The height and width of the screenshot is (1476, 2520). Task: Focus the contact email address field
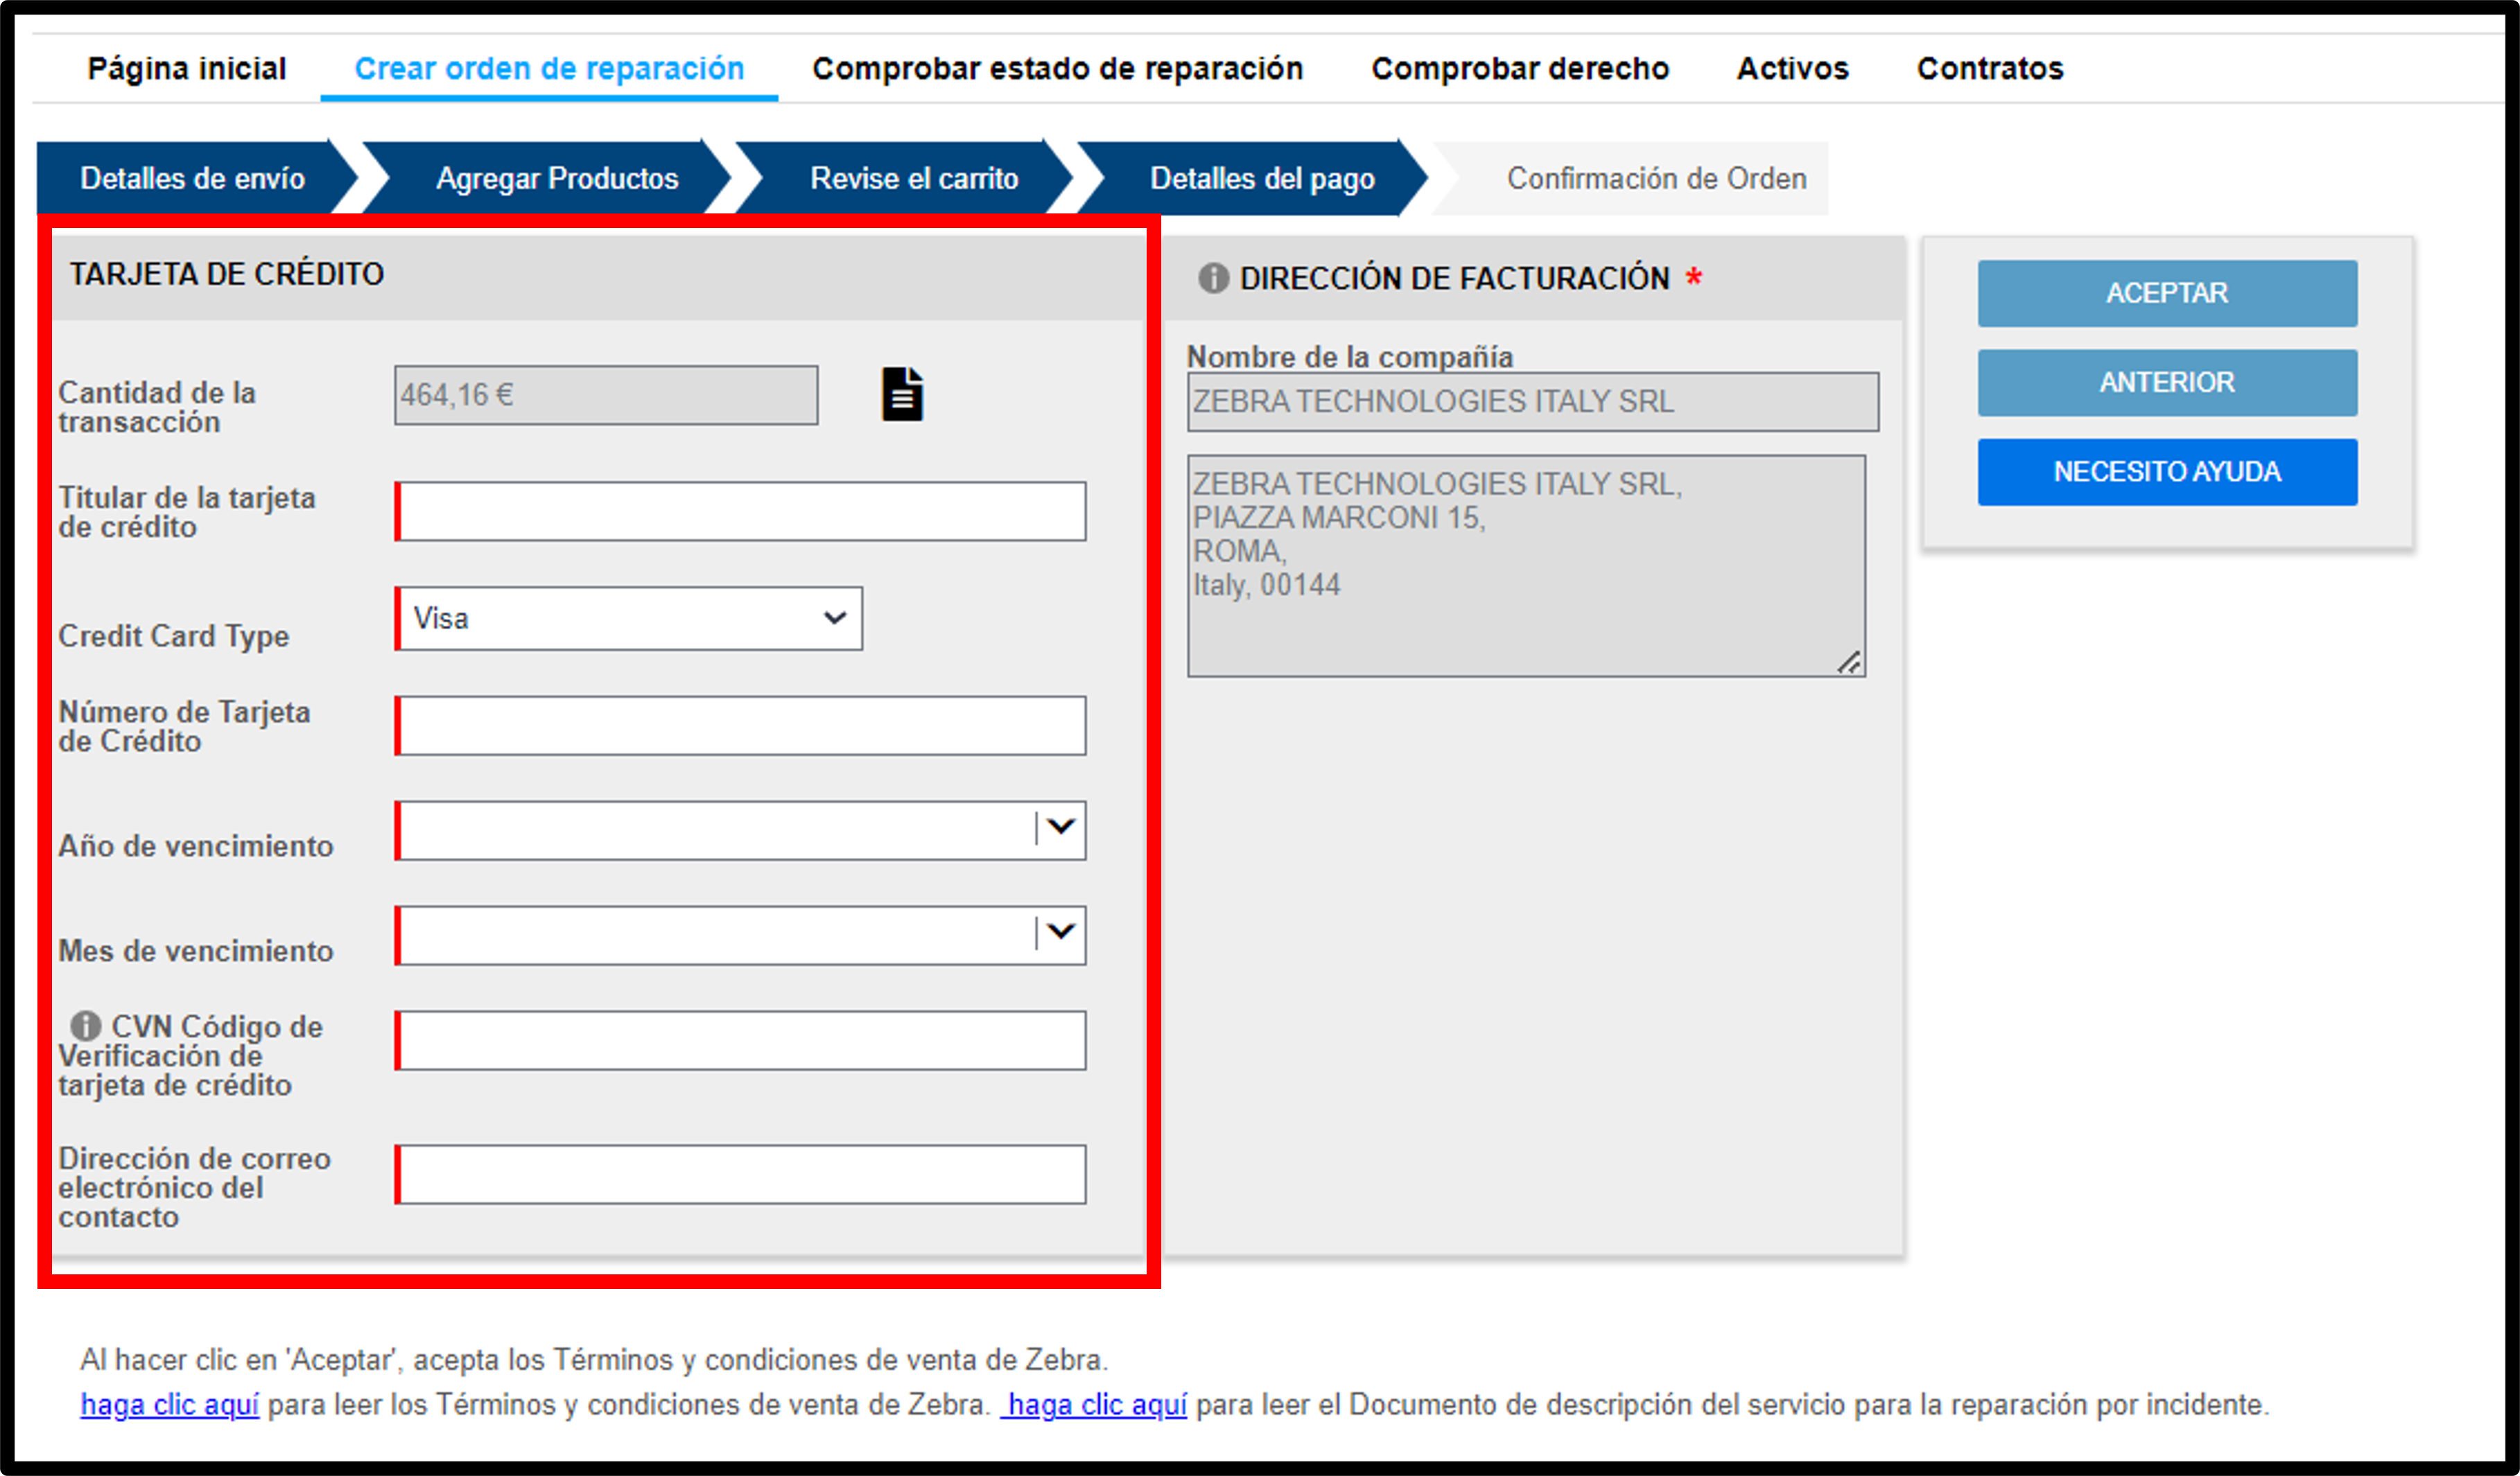coord(740,1174)
